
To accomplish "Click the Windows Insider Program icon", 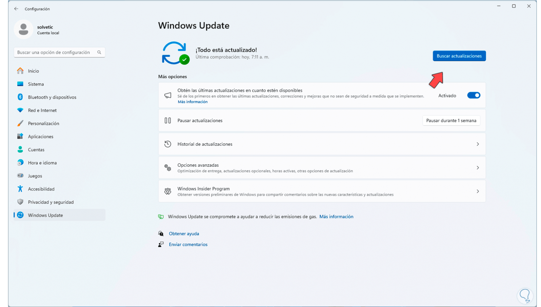I will point(168,191).
